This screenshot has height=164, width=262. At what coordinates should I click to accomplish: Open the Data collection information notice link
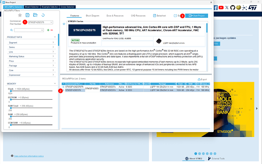29,156
